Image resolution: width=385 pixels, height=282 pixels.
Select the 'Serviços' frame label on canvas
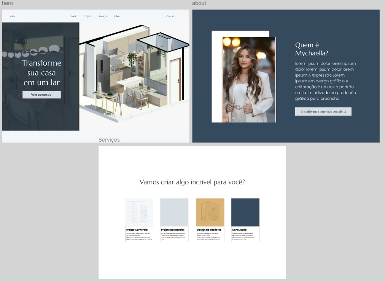pos(109,140)
